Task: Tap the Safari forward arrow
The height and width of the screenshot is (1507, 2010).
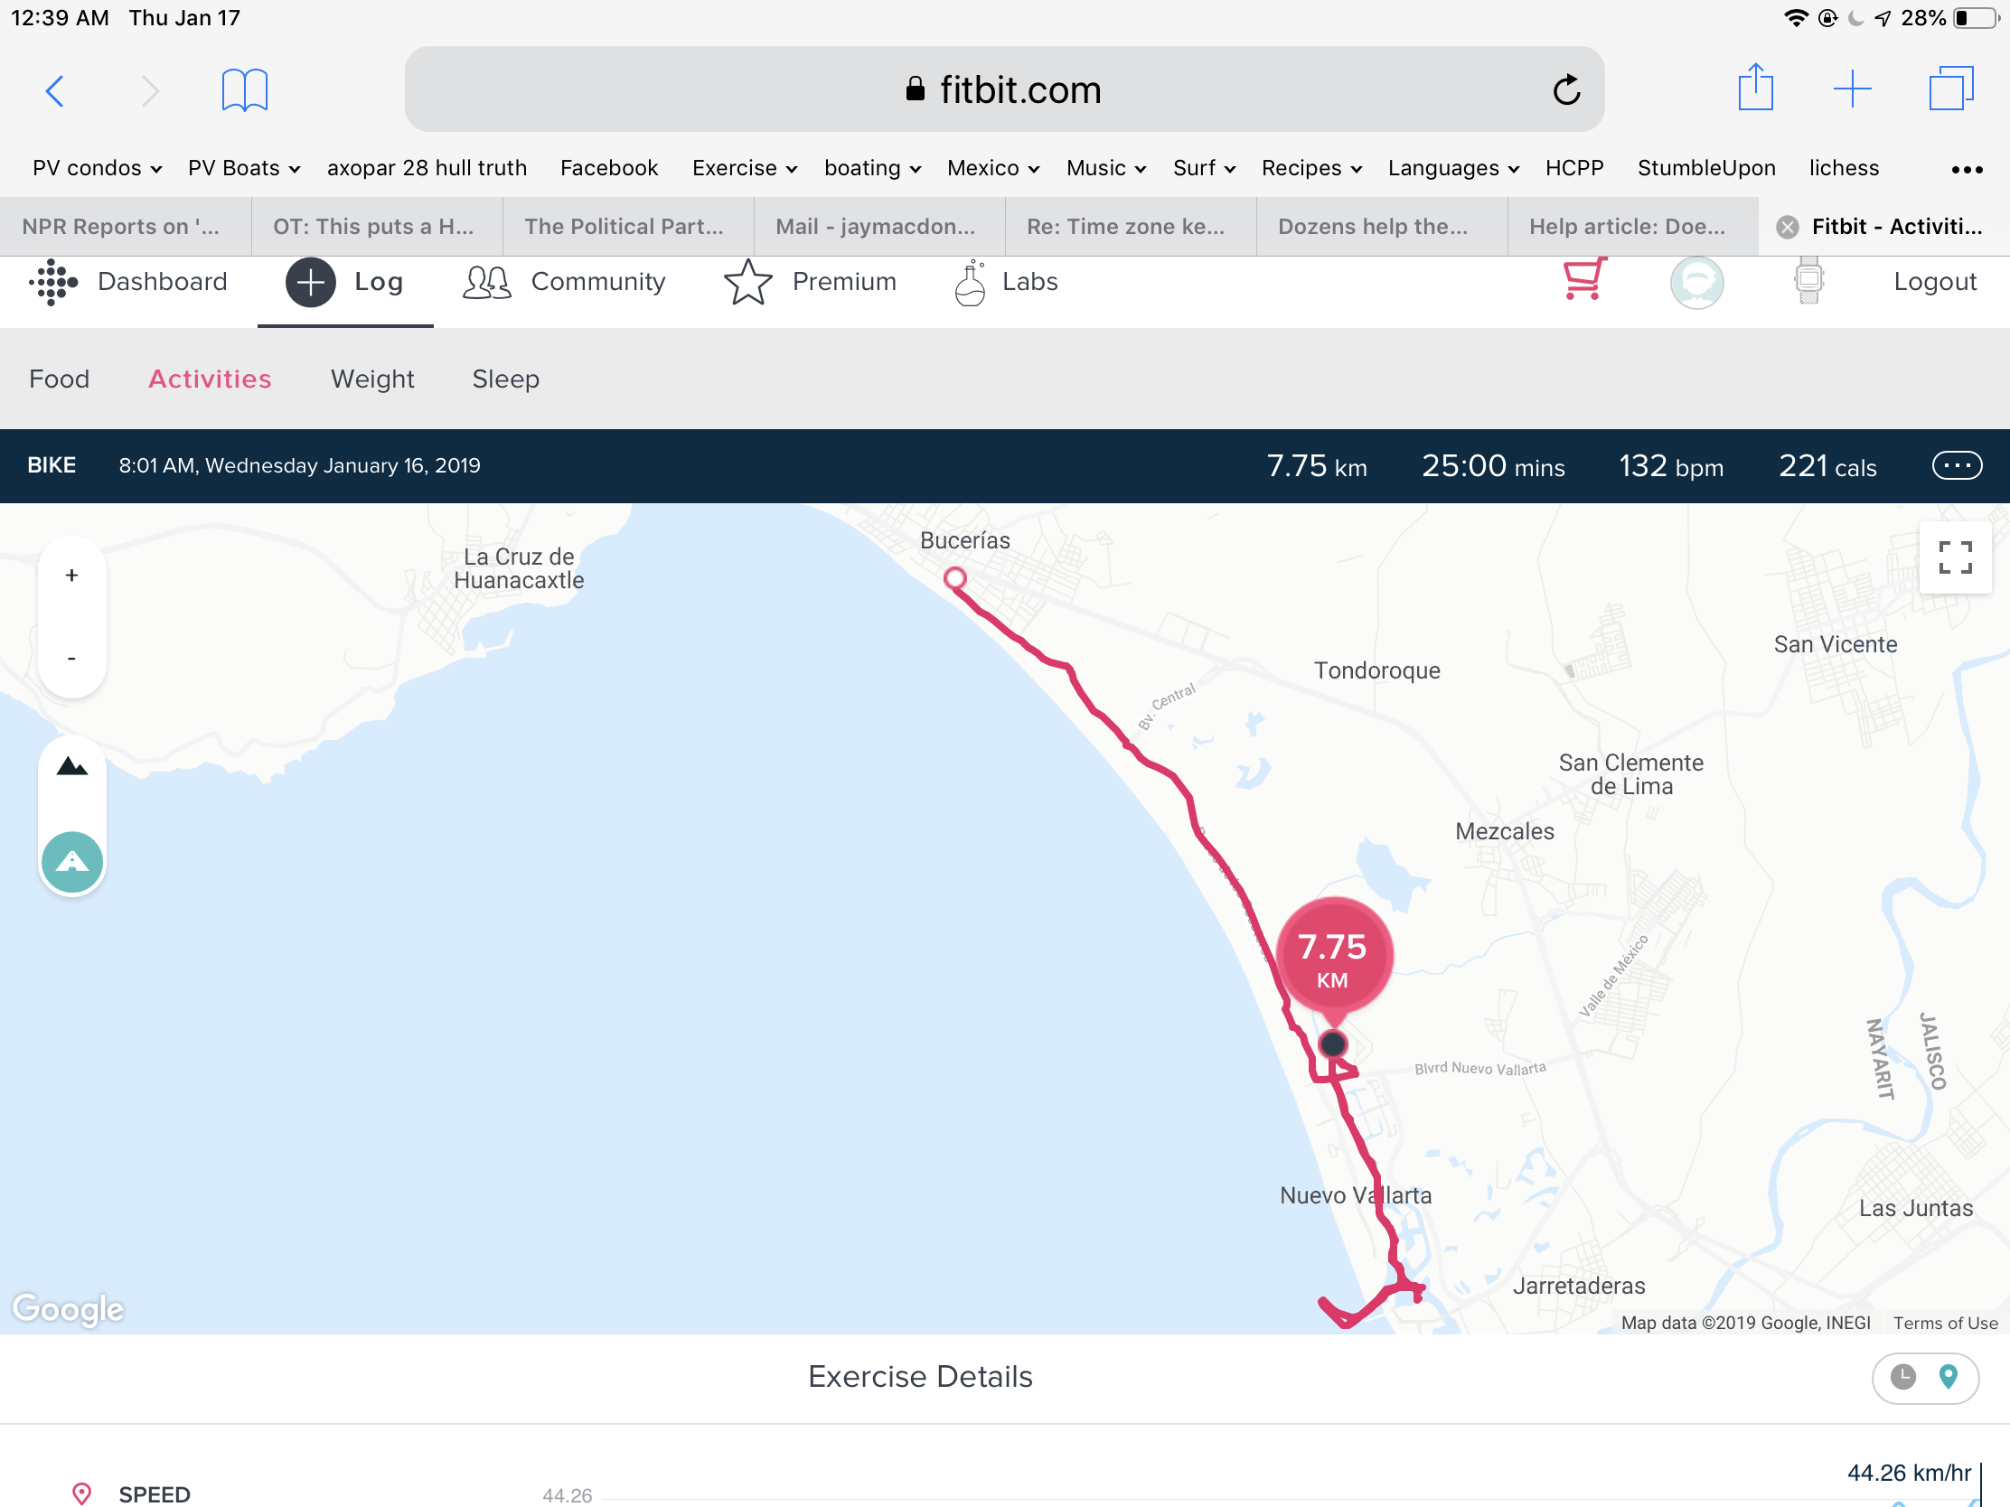Action: 151,91
